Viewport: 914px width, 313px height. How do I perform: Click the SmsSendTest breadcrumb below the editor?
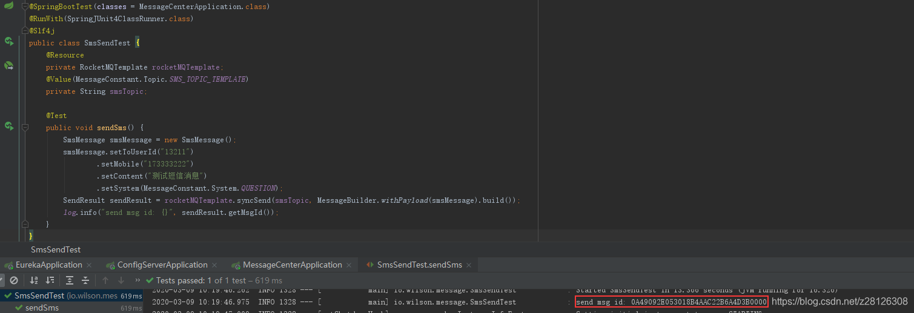[56, 249]
